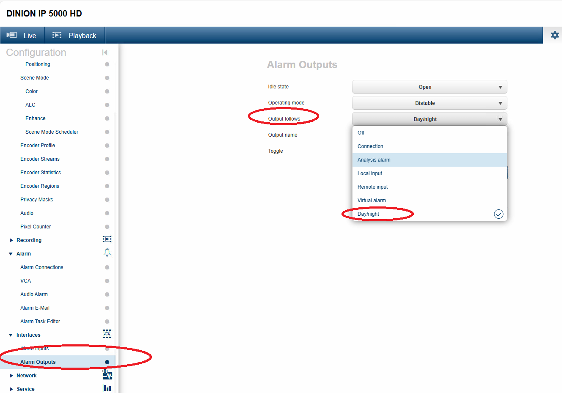Open Positioning settings page
The width and height of the screenshot is (562, 393).
tap(38, 64)
